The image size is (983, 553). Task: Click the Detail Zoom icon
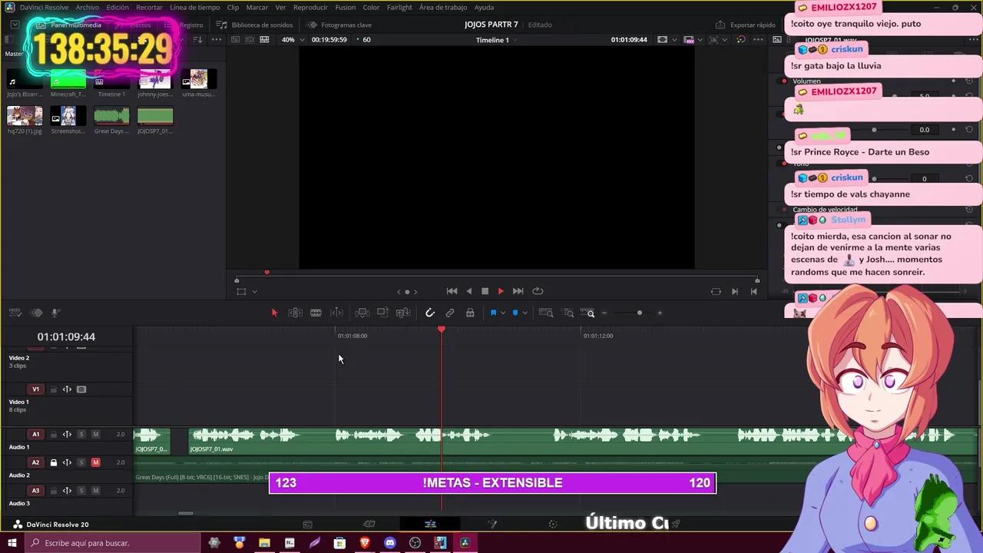point(568,313)
